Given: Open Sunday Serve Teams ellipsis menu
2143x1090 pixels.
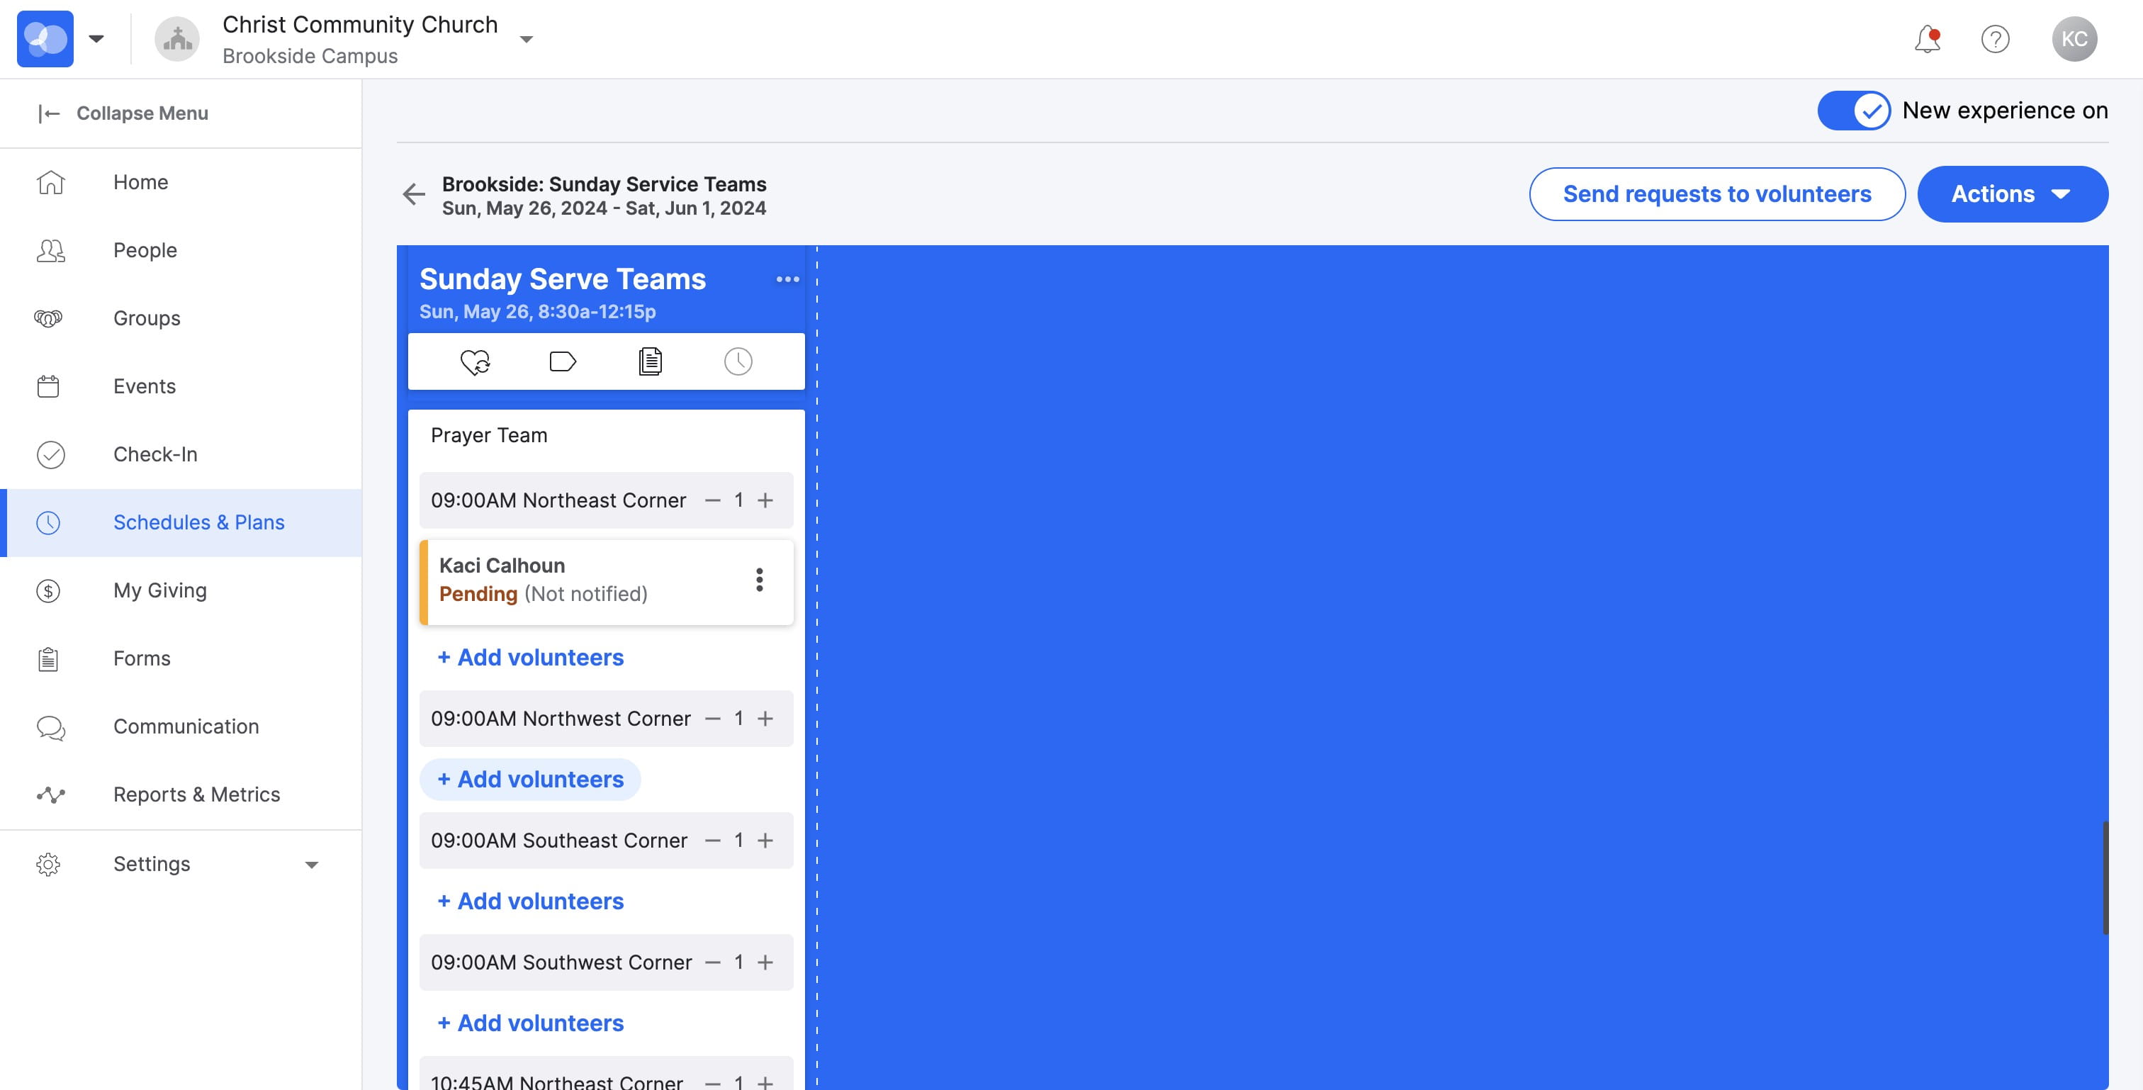Looking at the screenshot, I should click(787, 279).
